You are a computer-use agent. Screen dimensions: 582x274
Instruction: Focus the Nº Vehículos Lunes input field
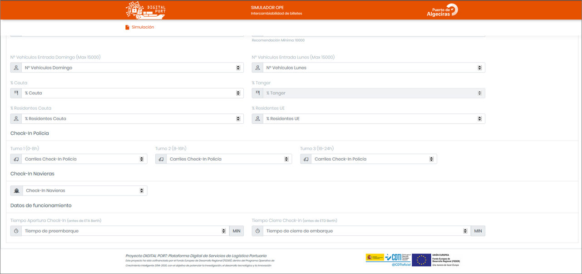(374, 68)
